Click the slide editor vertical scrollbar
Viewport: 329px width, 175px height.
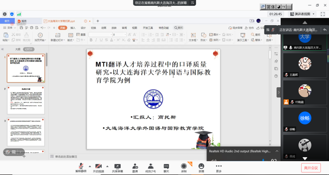270,55
